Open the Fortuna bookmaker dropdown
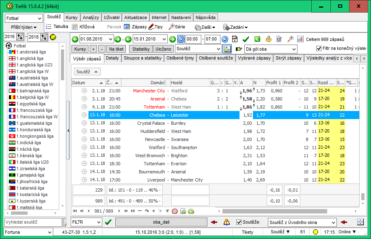 (x=28, y=232)
